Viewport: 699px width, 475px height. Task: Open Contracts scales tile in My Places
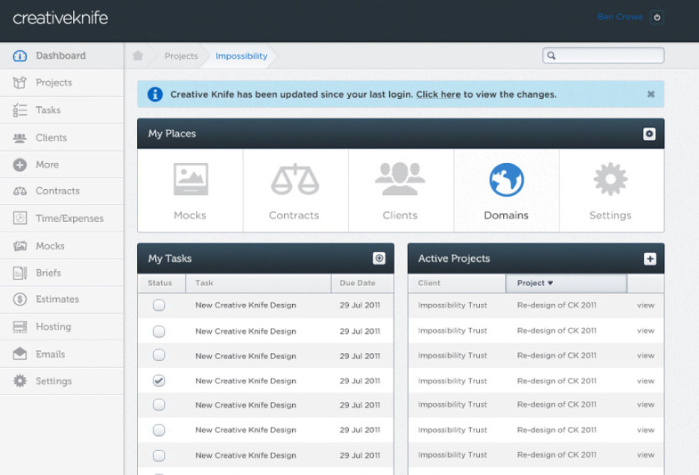click(295, 191)
